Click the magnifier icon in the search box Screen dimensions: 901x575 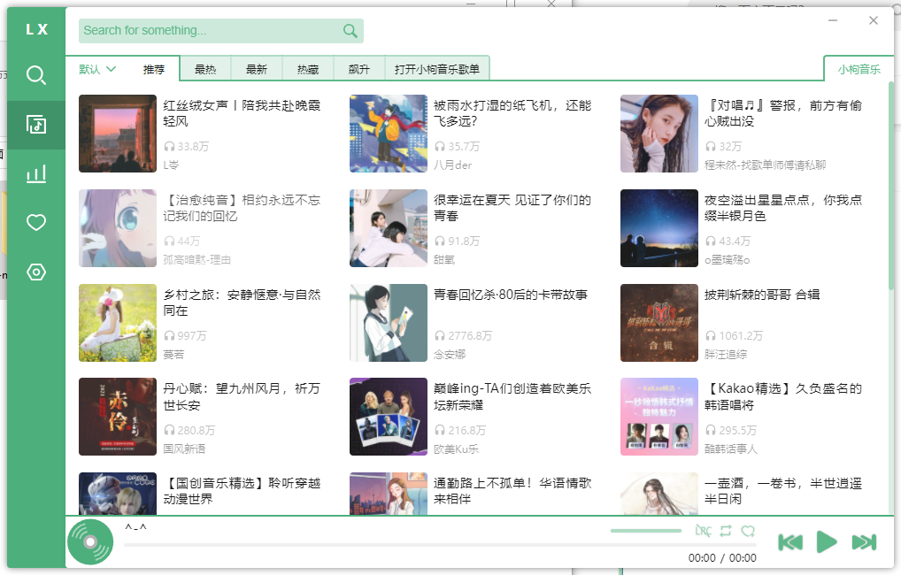click(x=350, y=31)
